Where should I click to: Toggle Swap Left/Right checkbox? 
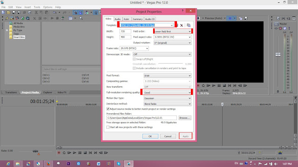[x=135, y=59]
